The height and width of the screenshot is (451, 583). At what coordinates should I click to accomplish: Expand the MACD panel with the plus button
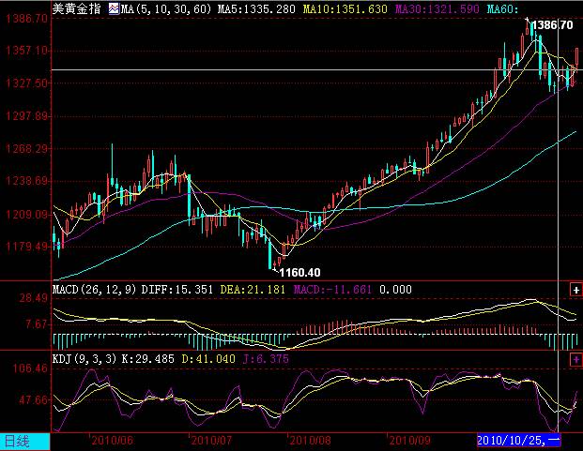[575, 290]
